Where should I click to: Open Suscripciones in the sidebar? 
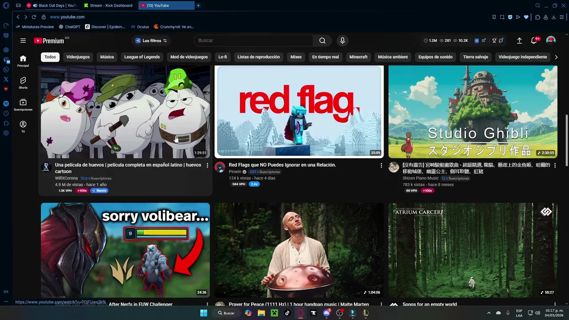click(x=23, y=104)
